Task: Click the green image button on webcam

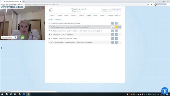Action: tap(23, 37)
